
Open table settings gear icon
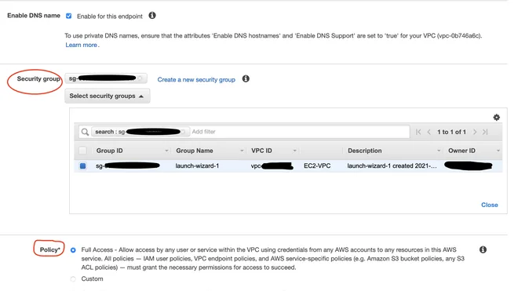[497, 117]
